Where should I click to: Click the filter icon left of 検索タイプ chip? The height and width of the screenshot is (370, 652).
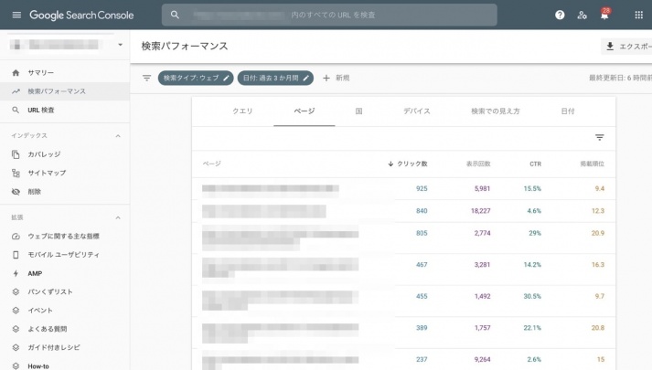pyautogui.click(x=146, y=78)
